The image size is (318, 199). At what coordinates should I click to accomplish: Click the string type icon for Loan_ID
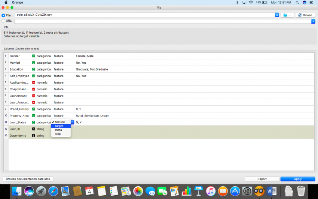coord(33,129)
